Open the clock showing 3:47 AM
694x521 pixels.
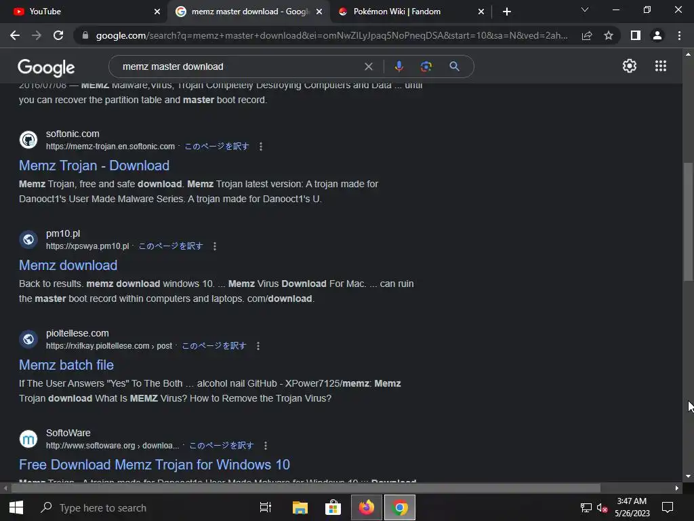pyautogui.click(x=632, y=507)
